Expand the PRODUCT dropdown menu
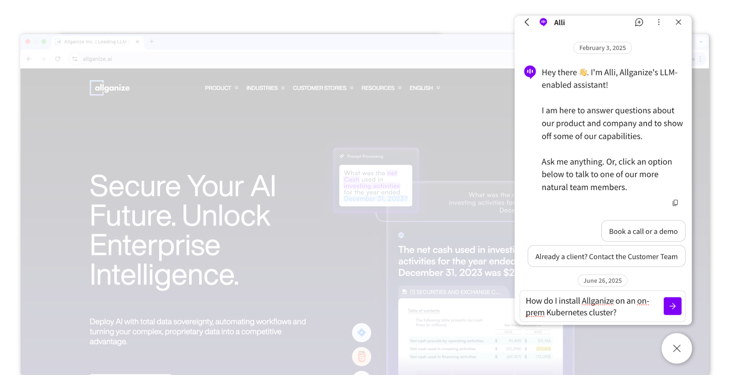This screenshot has height=375, width=729. tap(222, 88)
